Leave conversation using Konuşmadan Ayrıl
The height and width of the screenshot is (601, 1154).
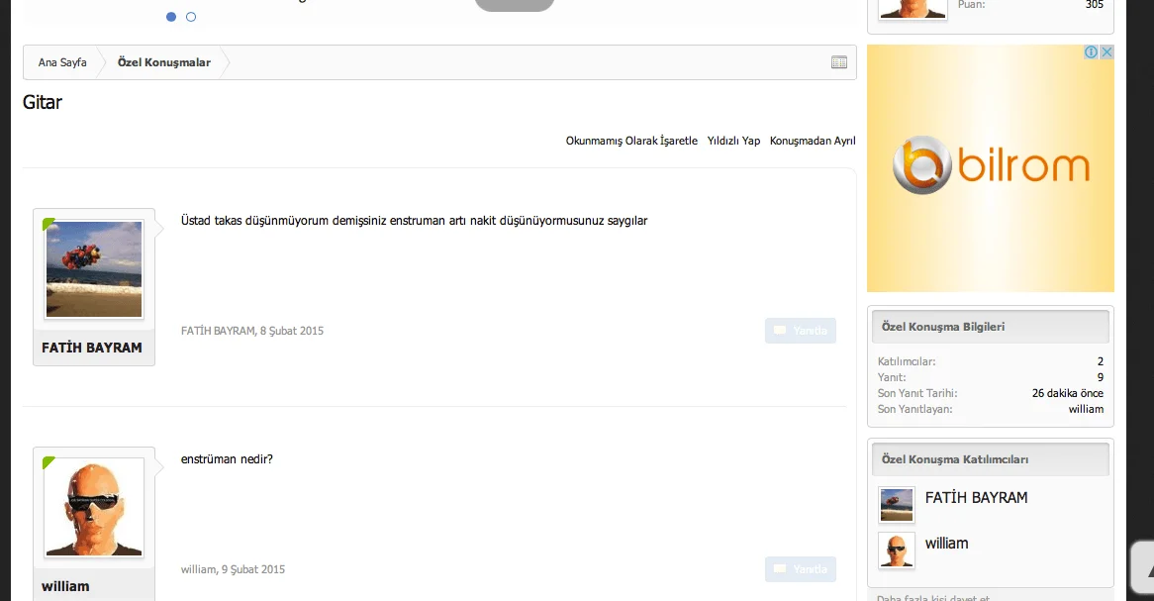(813, 141)
